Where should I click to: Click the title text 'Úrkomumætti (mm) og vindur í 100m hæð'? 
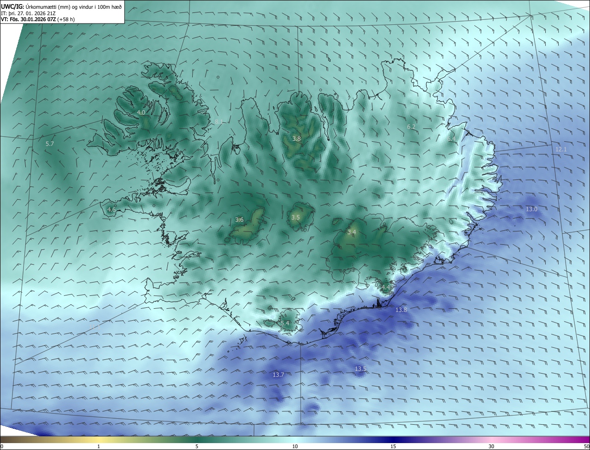[73, 6]
